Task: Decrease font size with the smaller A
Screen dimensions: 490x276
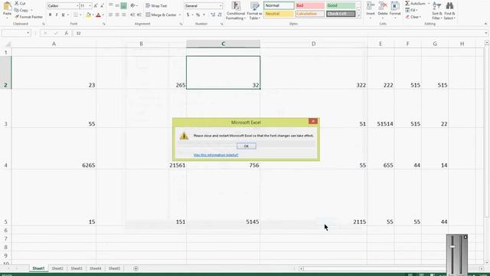Action: (x=102, y=5)
